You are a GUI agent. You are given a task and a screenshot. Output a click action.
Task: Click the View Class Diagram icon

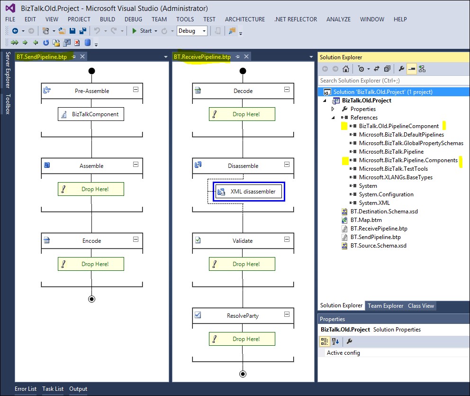pyautogui.click(x=422, y=69)
